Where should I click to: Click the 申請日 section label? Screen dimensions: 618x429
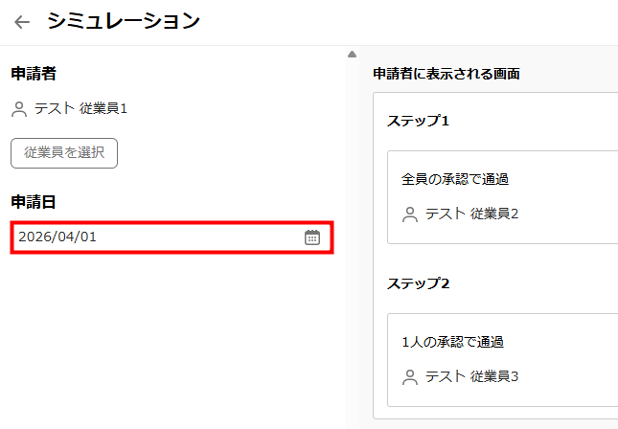coord(33,202)
